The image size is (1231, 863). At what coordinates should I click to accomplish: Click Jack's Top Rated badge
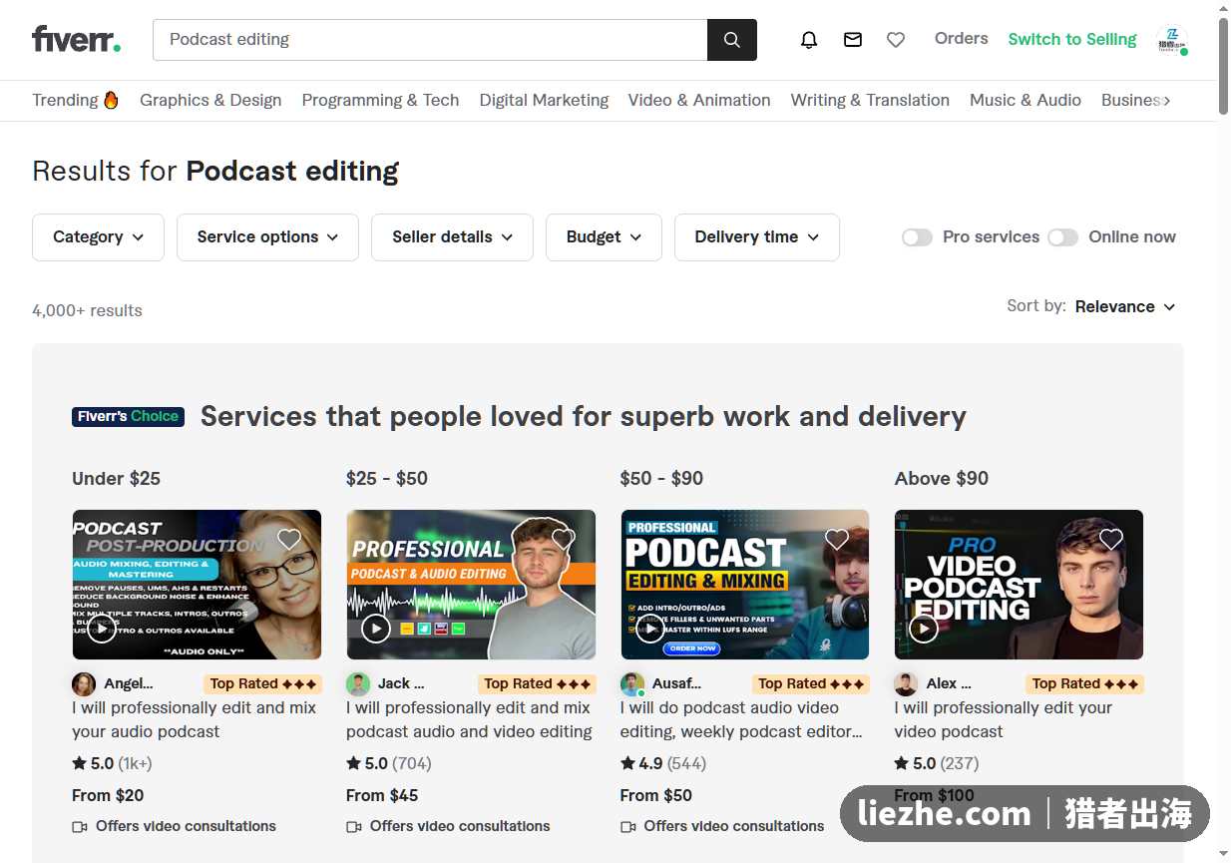(x=538, y=684)
